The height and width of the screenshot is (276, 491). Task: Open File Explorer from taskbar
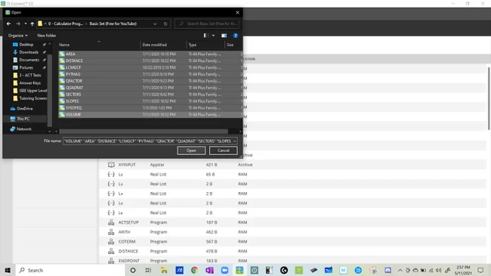[x=164, y=271]
